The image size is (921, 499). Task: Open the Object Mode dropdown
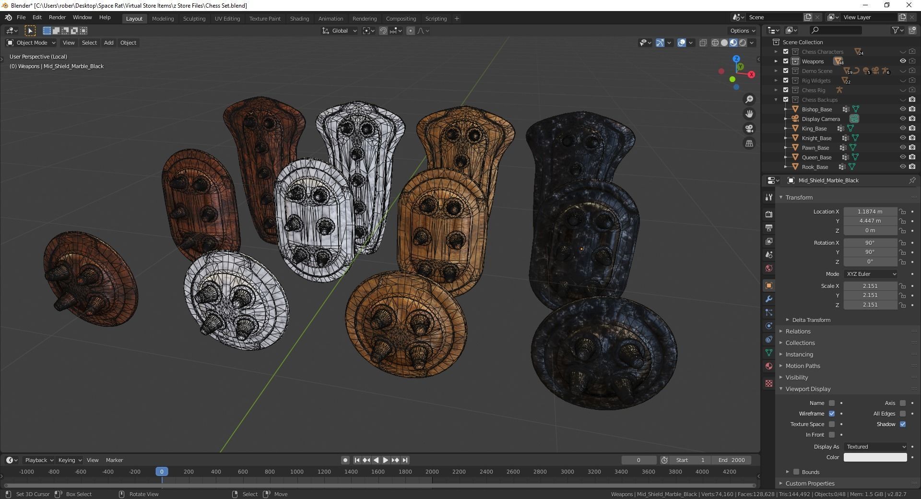point(31,43)
